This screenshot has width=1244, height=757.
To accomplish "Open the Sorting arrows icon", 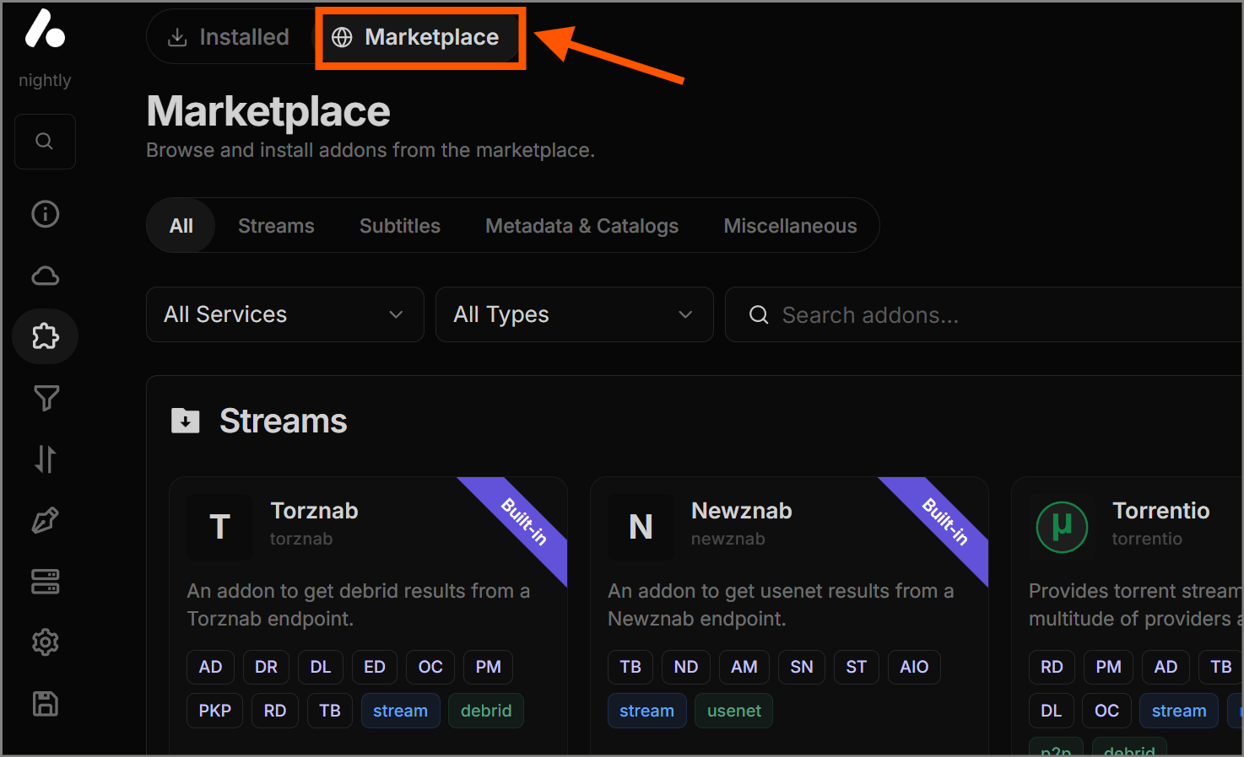I will [x=46, y=459].
